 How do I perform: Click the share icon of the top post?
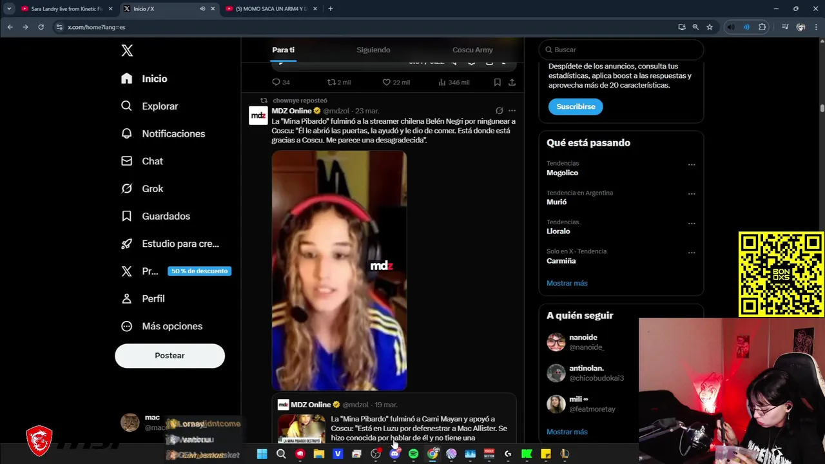(512, 82)
